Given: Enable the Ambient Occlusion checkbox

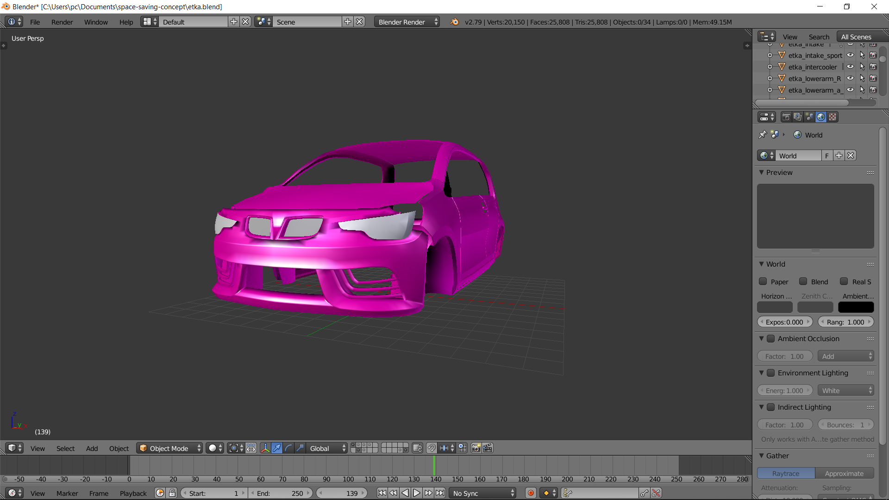Looking at the screenshot, I should tap(771, 339).
